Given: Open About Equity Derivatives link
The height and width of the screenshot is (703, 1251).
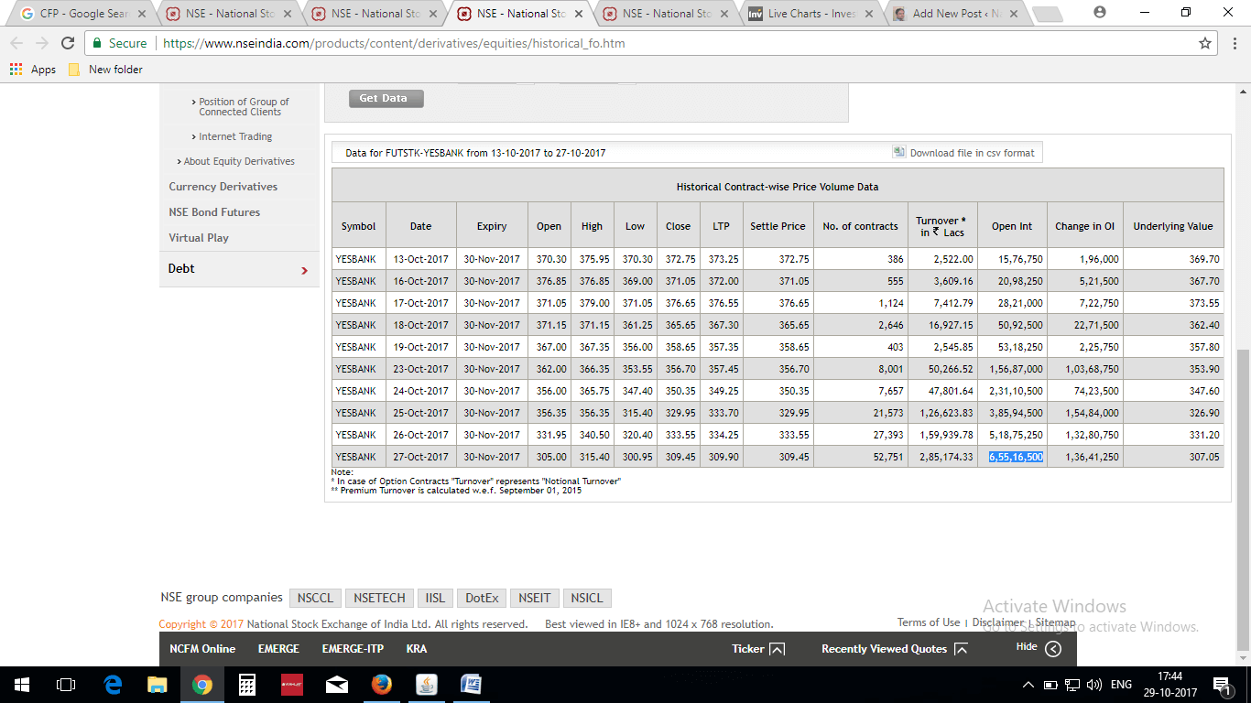Looking at the screenshot, I should [239, 161].
